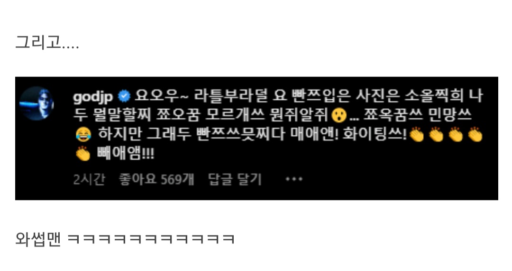Open the godjp profile avatar
512x271 pixels.
(37, 104)
